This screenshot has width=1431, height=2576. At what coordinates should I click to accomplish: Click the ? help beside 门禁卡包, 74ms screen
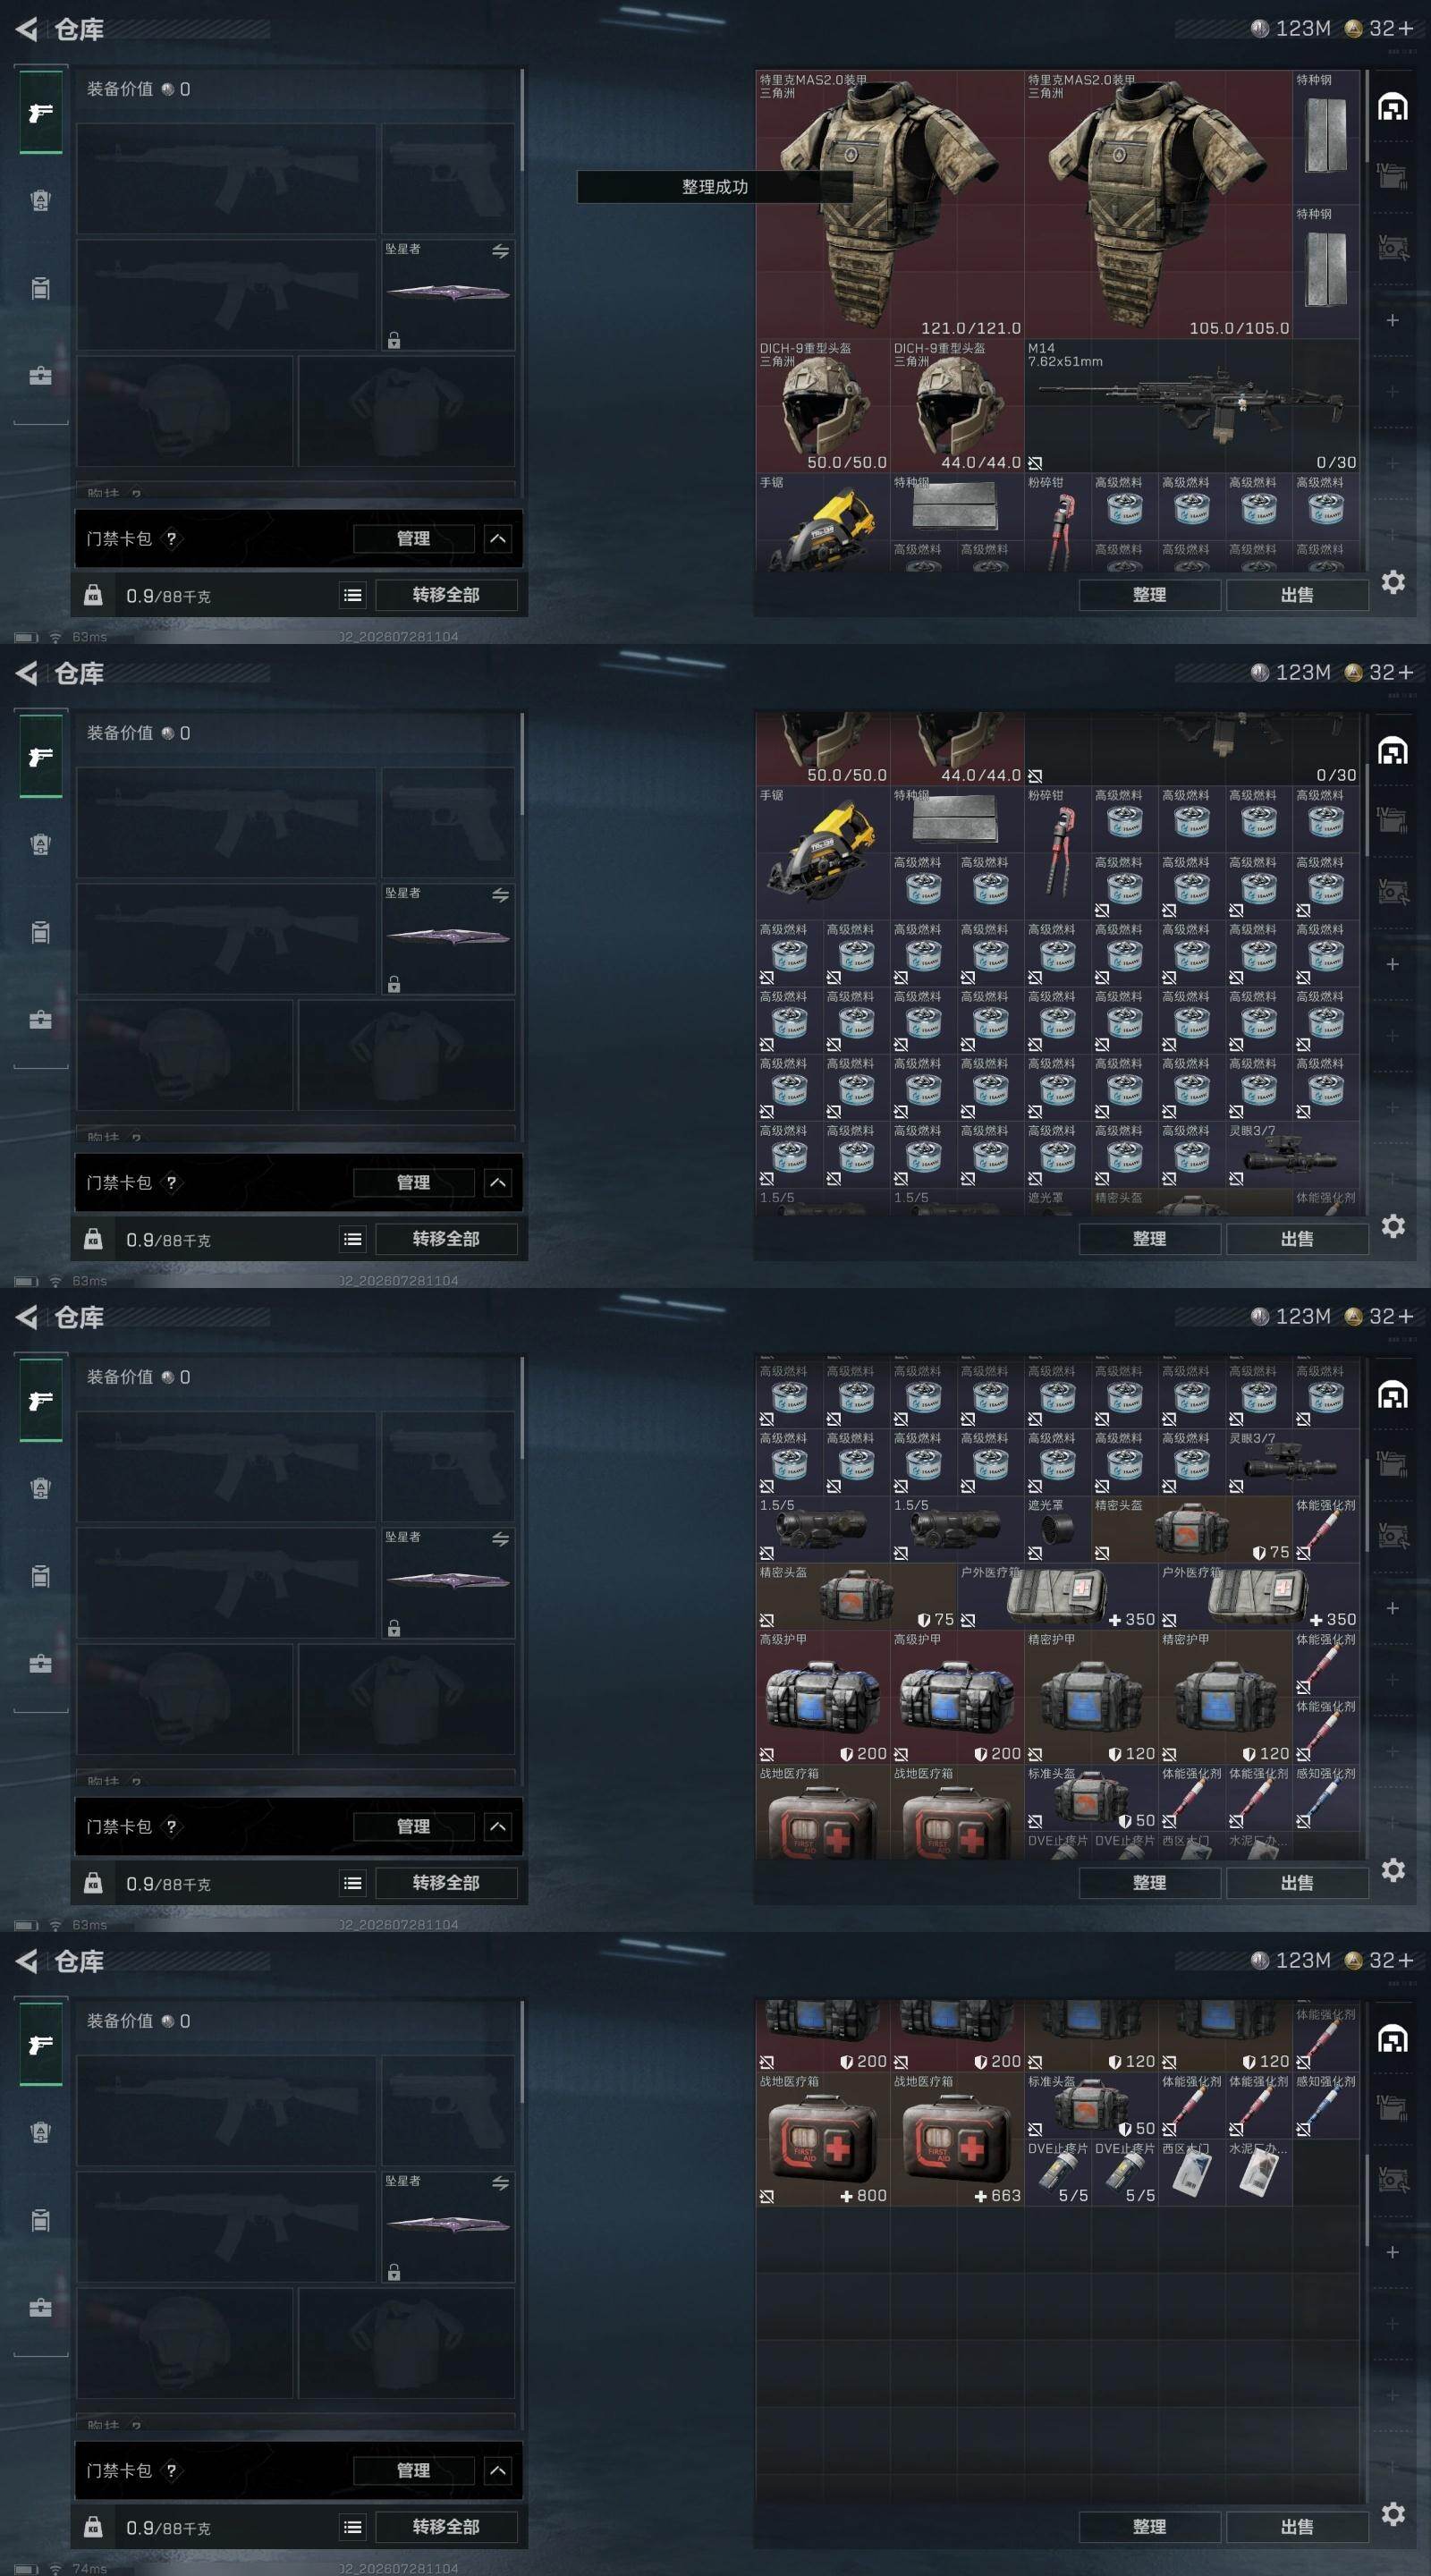171,2470
